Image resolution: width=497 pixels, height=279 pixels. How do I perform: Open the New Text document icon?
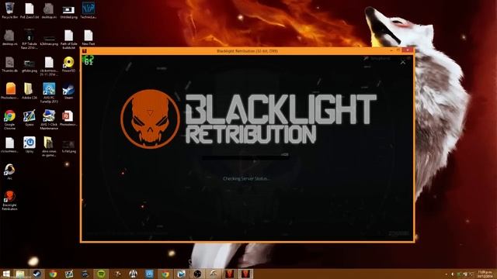[x=88, y=38]
